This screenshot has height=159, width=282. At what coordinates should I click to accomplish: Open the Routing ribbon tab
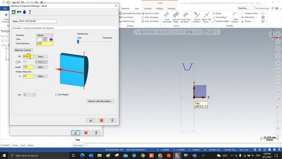171,8
